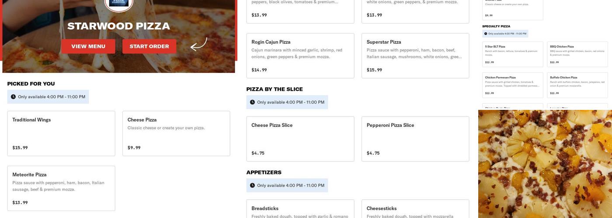This screenshot has height=218, width=612.
Task: Click the clock icon under Appetizers
Action: pos(252,185)
